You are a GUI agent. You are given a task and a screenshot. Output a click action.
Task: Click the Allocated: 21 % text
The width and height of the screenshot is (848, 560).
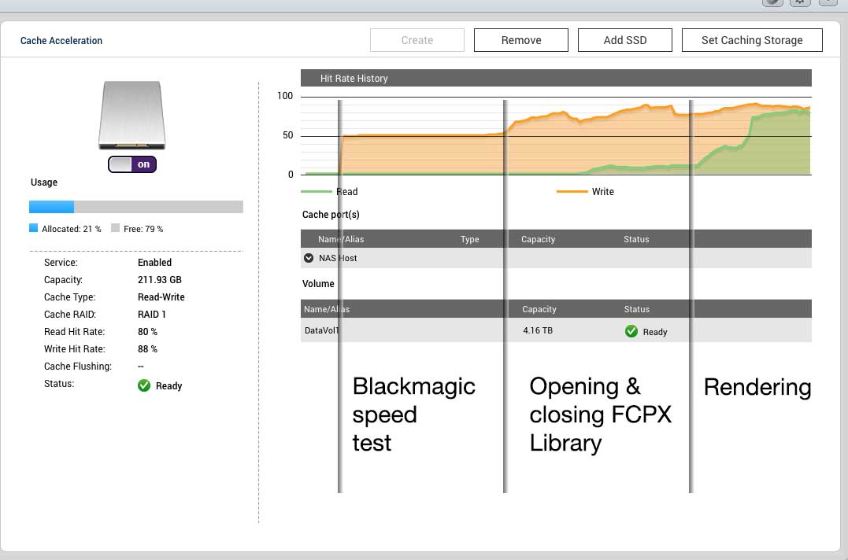click(x=72, y=229)
